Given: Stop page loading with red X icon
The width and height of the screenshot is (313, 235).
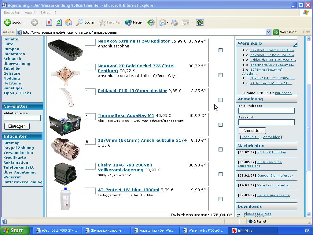Looking at the screenshot, I should click(49, 22).
